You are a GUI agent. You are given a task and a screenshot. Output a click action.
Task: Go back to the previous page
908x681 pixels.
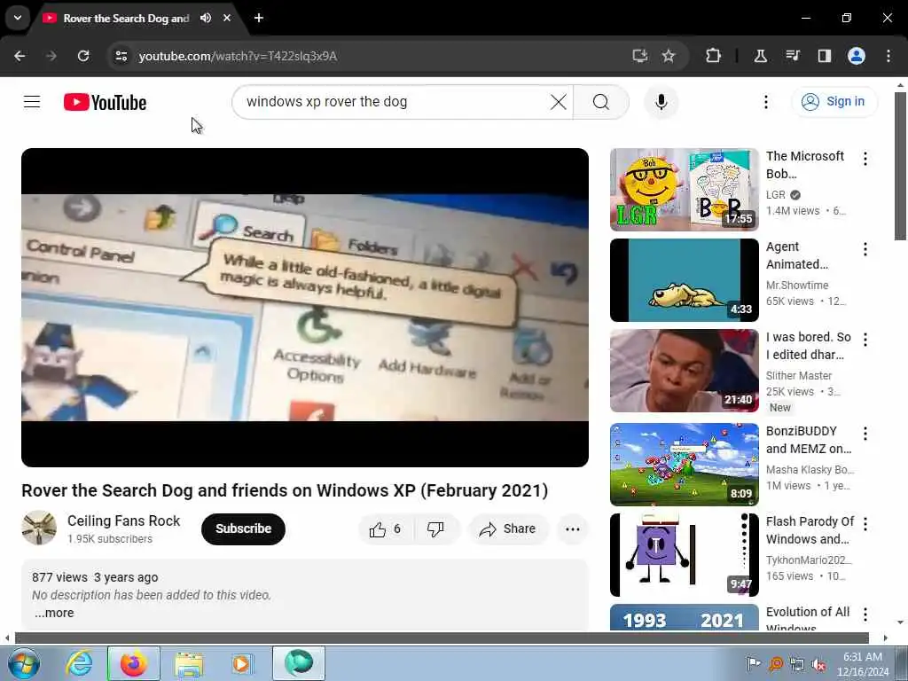point(20,56)
